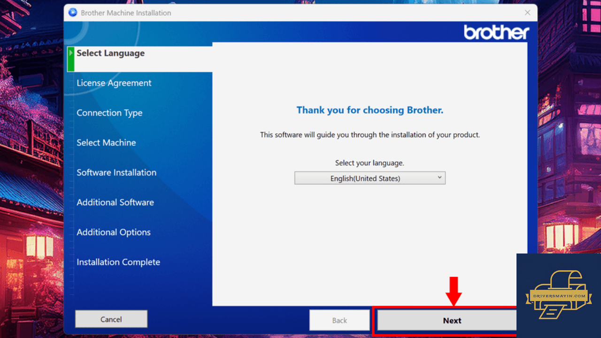
Task: Click the "Thank you for choosing Brother." heading
Action: click(370, 110)
